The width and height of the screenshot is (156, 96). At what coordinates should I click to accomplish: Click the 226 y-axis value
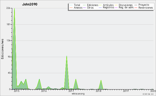coord(8,8)
